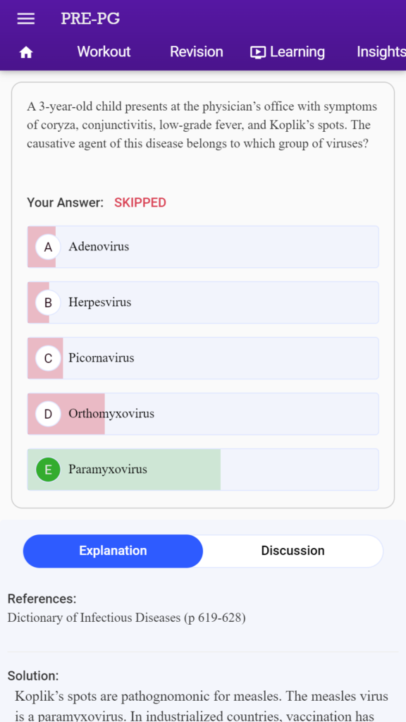Choose option D circle for Orthomyxovirus
The width and height of the screenshot is (406, 722).
[49, 414]
